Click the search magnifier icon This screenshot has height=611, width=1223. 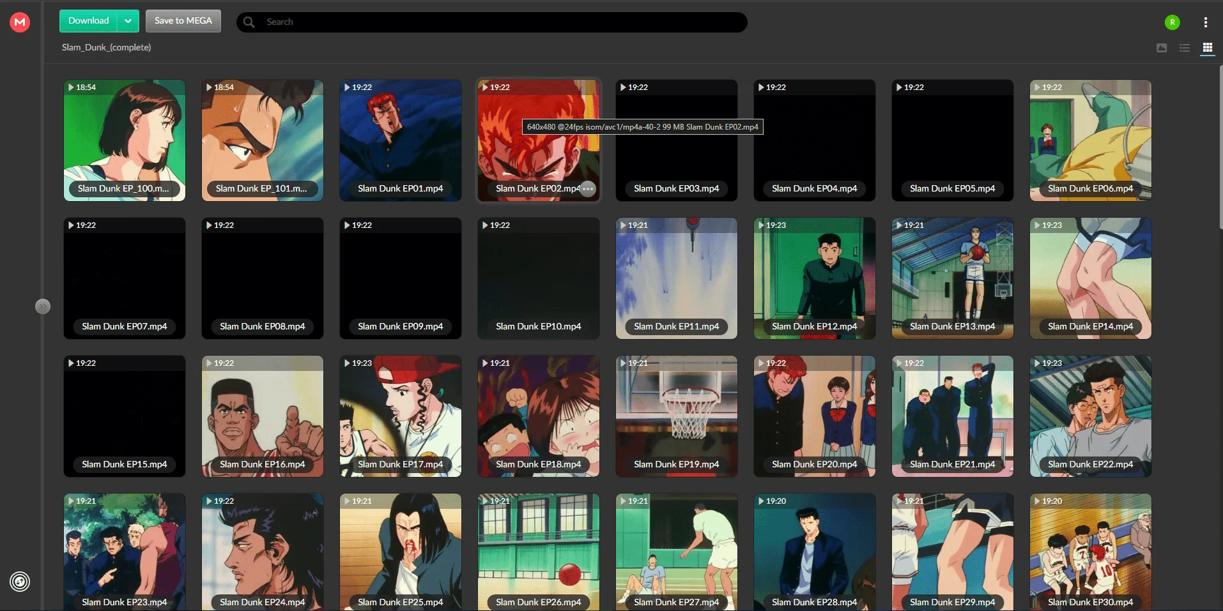249,22
